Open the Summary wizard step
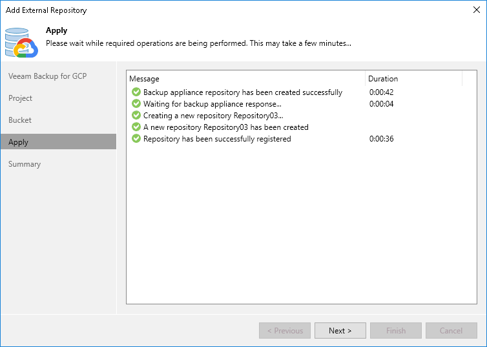This screenshot has width=487, height=347. [25, 164]
